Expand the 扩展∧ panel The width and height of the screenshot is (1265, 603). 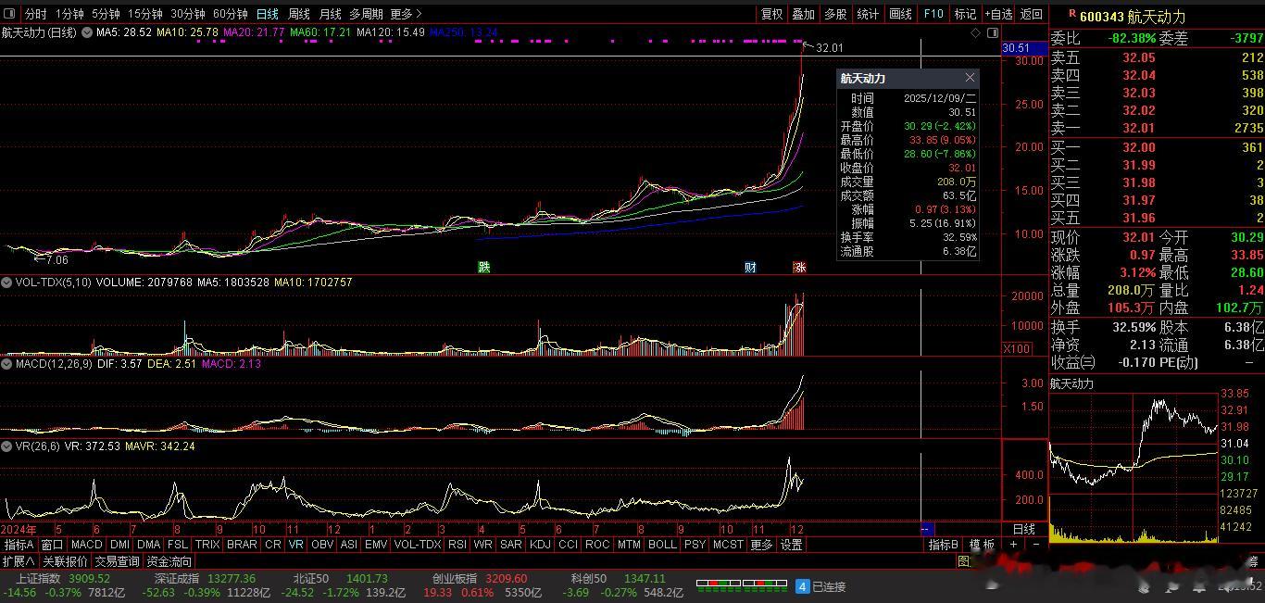[19, 561]
